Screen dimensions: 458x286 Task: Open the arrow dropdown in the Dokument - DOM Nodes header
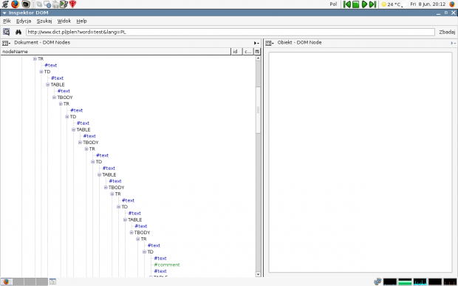pos(256,43)
